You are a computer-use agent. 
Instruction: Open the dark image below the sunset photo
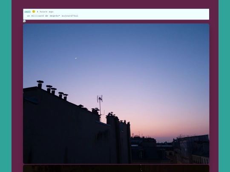pos(116,168)
